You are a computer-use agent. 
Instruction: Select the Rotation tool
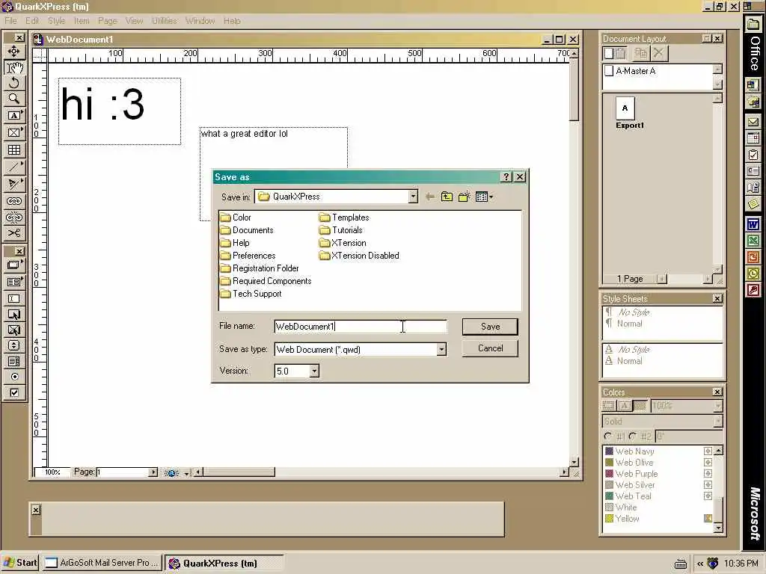click(x=13, y=83)
